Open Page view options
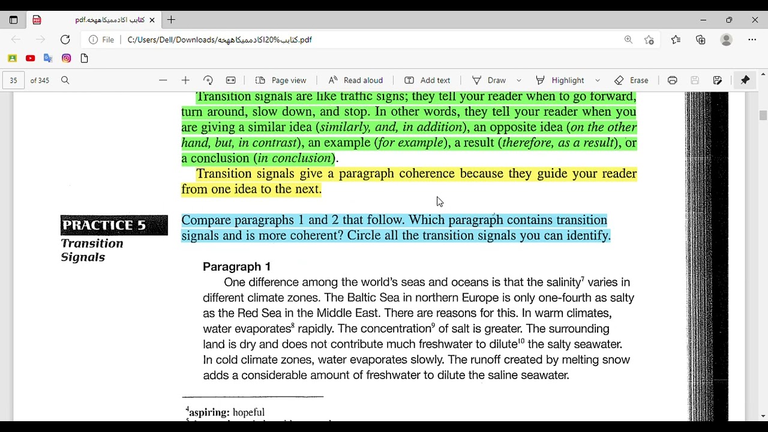Screen dimensions: 768x432 [x=281, y=80]
